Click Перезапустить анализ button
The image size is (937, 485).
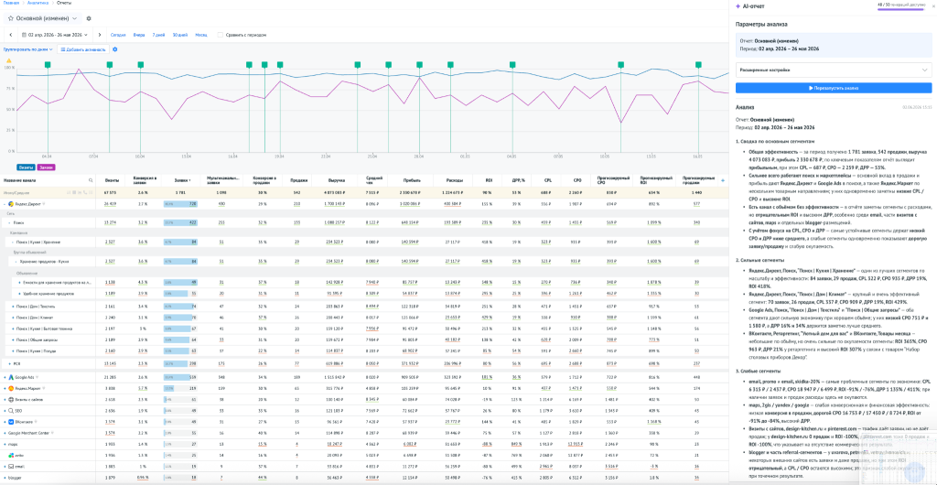(x=833, y=88)
